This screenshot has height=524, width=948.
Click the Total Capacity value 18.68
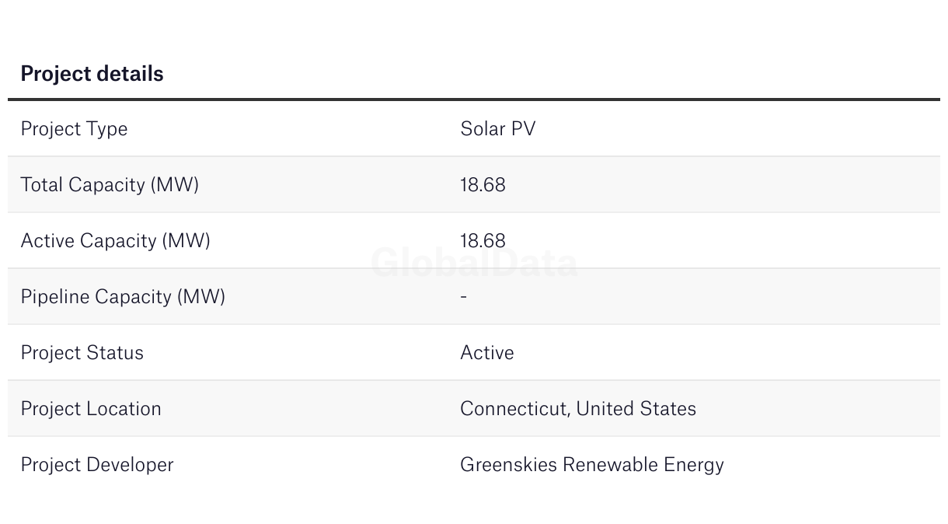click(483, 184)
